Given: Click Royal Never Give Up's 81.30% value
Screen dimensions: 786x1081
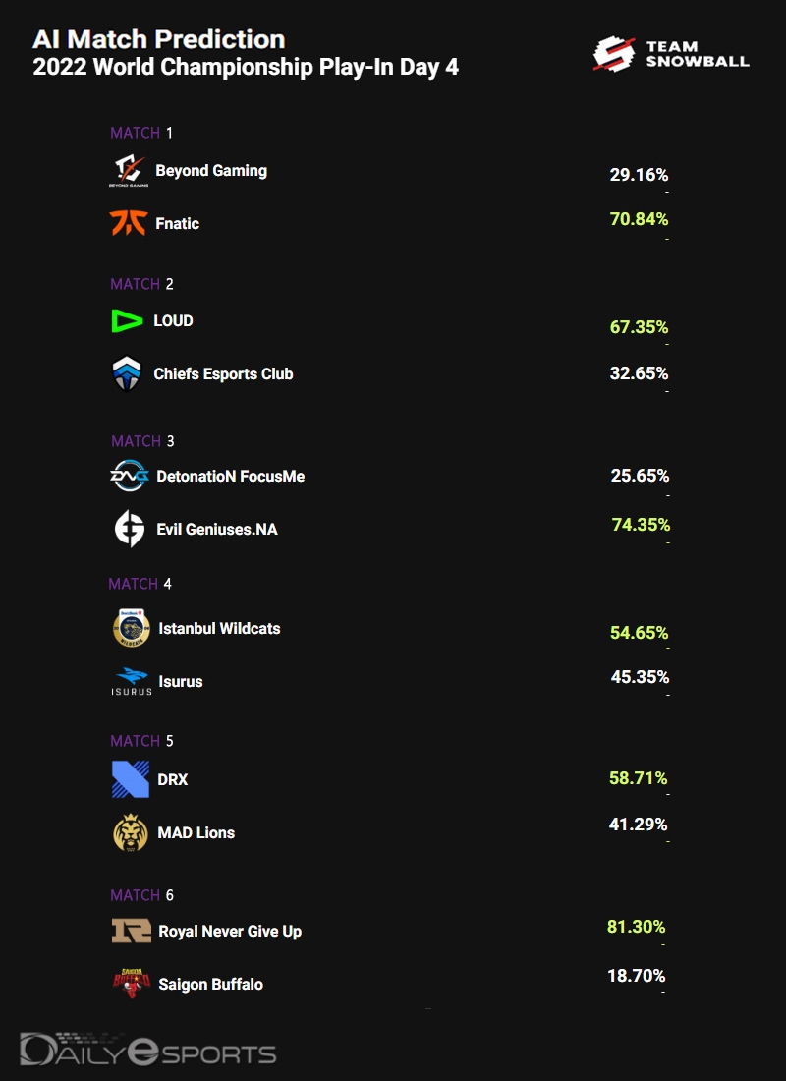Looking at the screenshot, I should coord(636,927).
